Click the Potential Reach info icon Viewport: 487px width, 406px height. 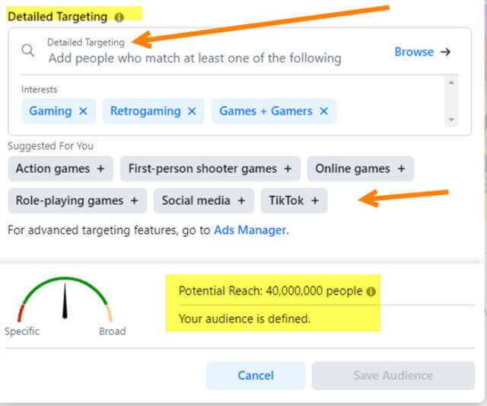pyautogui.click(x=371, y=292)
